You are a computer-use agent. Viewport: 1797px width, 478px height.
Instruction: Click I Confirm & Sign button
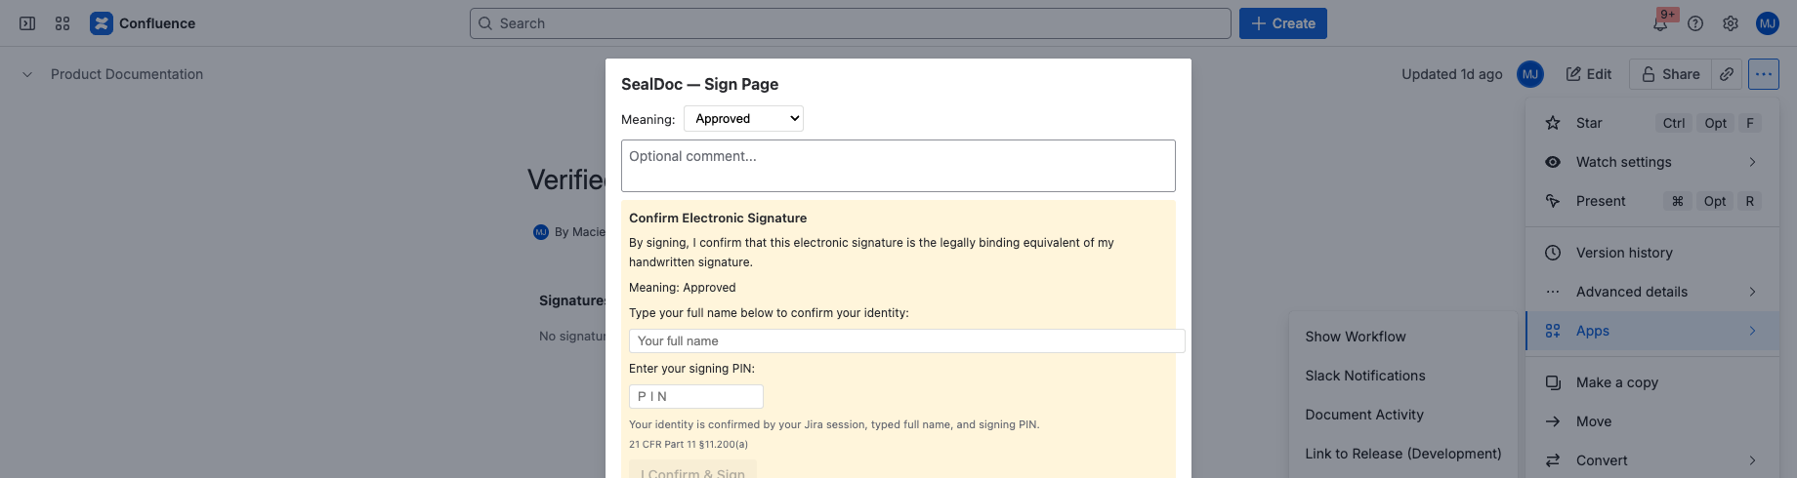click(x=692, y=470)
